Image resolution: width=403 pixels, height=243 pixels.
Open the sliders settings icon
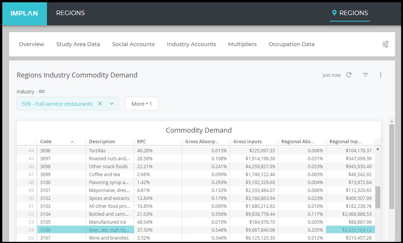click(385, 44)
